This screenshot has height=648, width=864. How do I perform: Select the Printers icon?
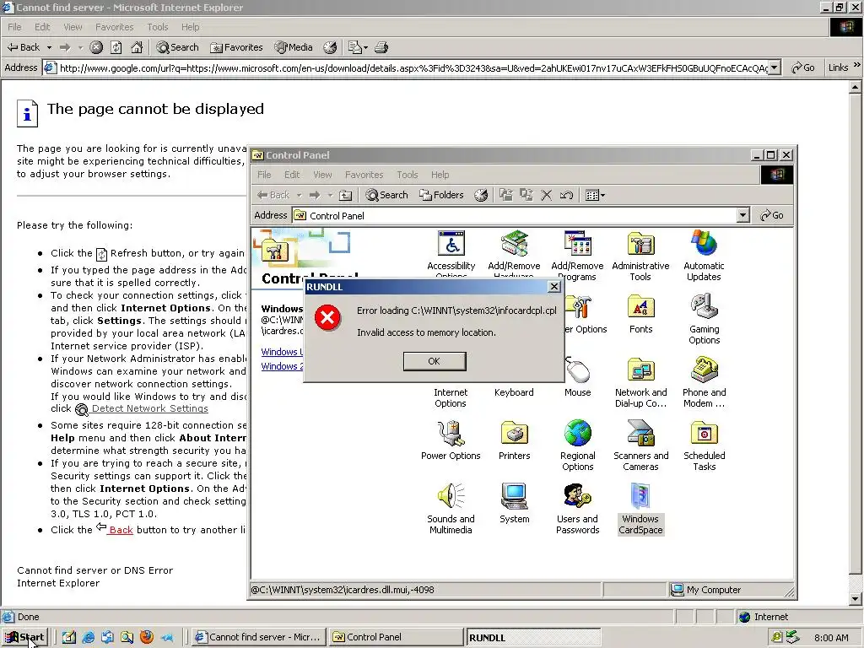click(514, 440)
